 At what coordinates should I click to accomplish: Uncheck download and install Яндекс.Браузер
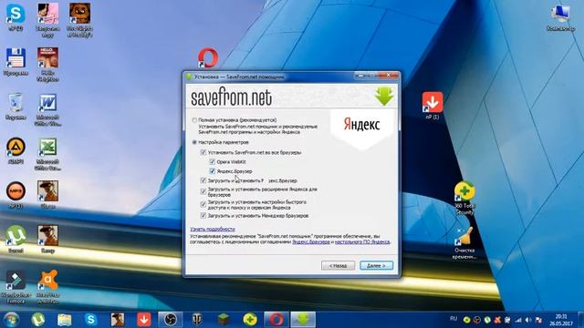[203, 180]
